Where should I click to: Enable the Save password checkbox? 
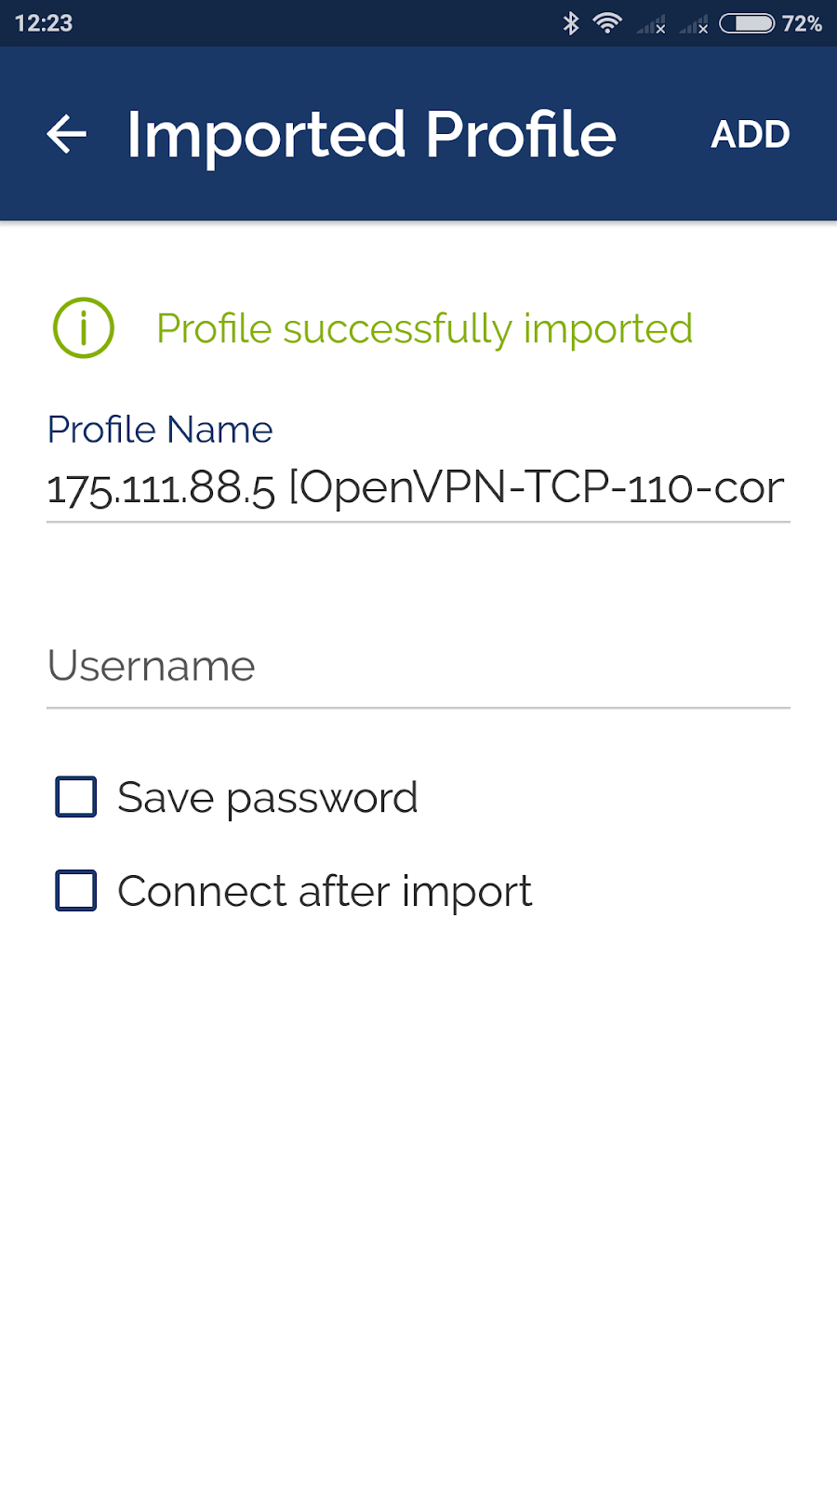tap(76, 797)
